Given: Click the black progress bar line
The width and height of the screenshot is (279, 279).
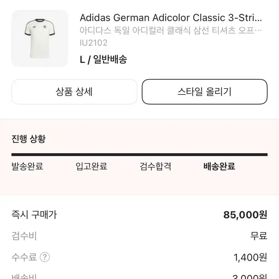Looking at the screenshot, I should tap(139, 155).
